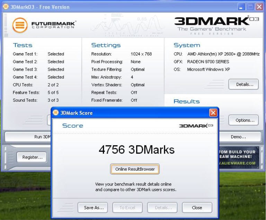Image resolution: width=266 pixels, height=220 pixels.
Task: Save the score with Save As...
Action: (x=93, y=208)
